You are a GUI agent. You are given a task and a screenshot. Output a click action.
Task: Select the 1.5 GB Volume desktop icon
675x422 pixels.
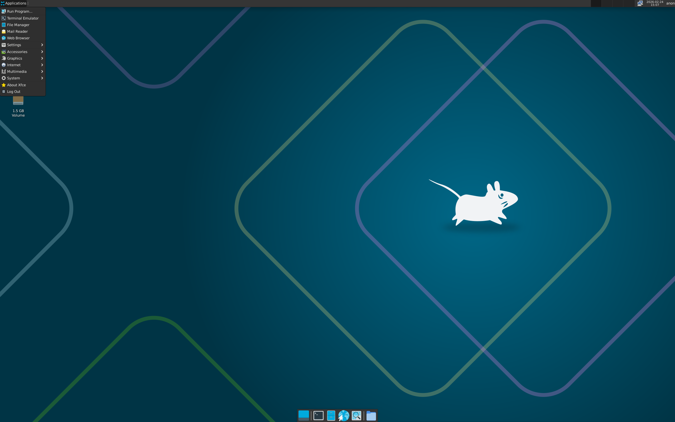pos(18,107)
